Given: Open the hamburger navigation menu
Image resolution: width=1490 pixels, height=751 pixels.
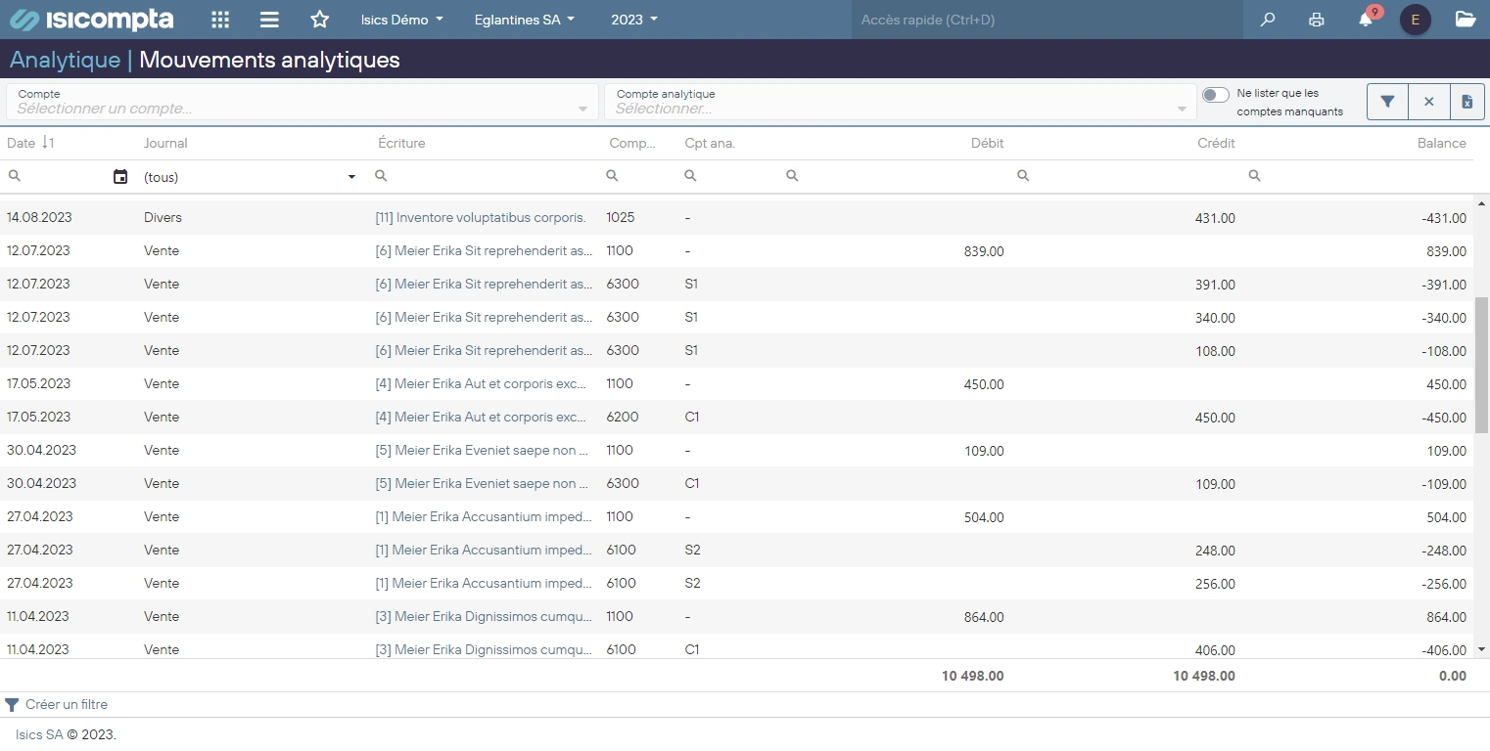Looking at the screenshot, I should [270, 20].
